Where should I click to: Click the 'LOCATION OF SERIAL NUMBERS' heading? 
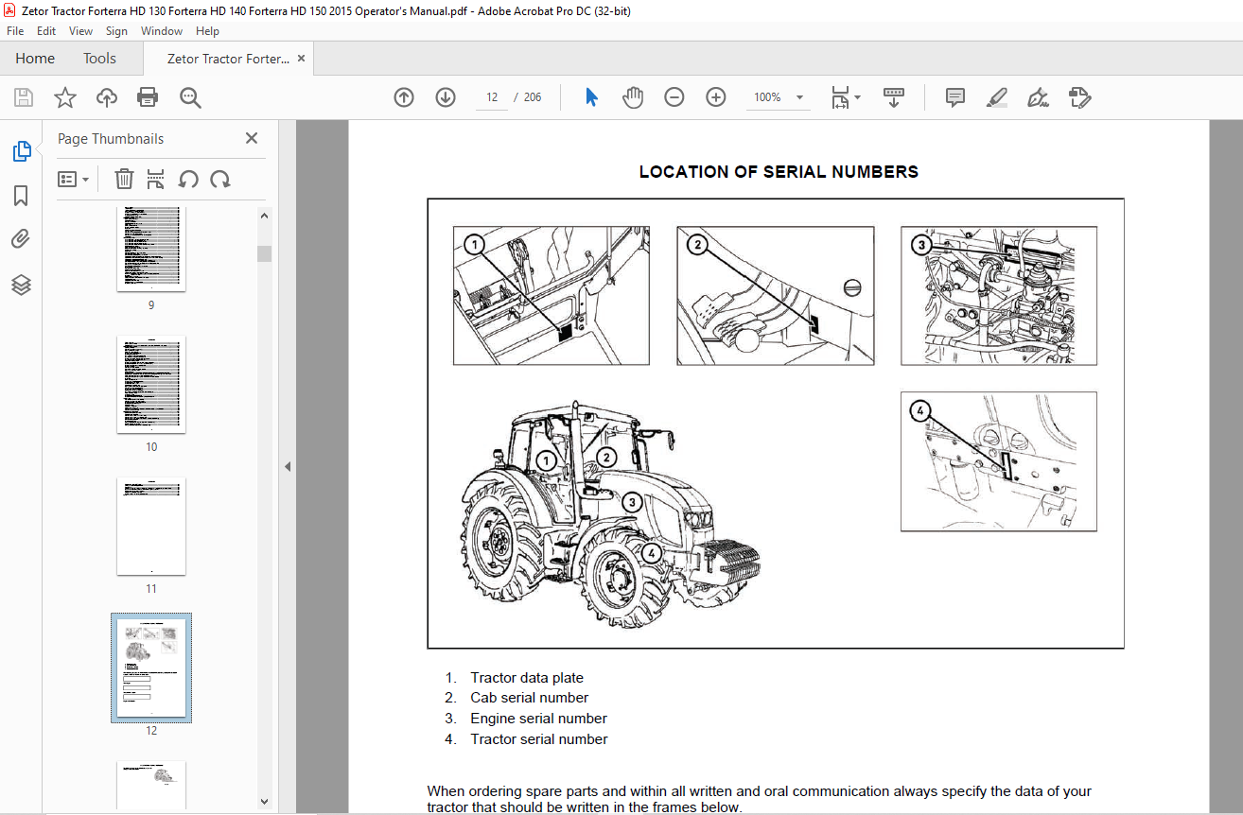[x=779, y=172]
